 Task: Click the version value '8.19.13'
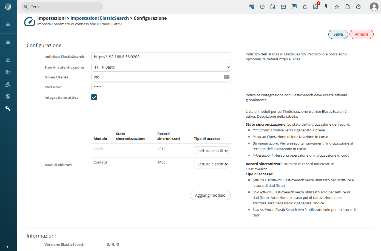(x=113, y=245)
